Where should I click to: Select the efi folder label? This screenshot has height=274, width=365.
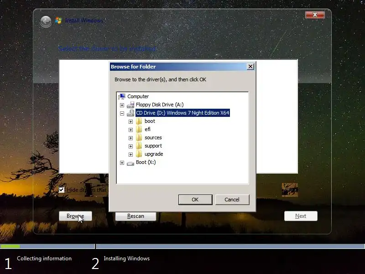[147, 129]
